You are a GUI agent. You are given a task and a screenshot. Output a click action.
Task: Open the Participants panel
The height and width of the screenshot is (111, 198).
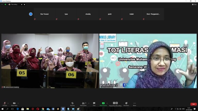coord(83,103)
